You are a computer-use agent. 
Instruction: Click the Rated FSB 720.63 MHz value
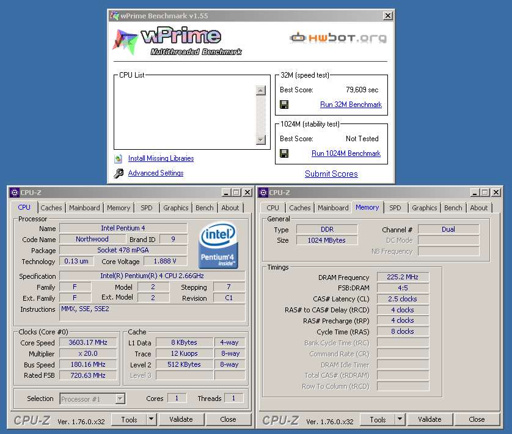[x=88, y=375]
